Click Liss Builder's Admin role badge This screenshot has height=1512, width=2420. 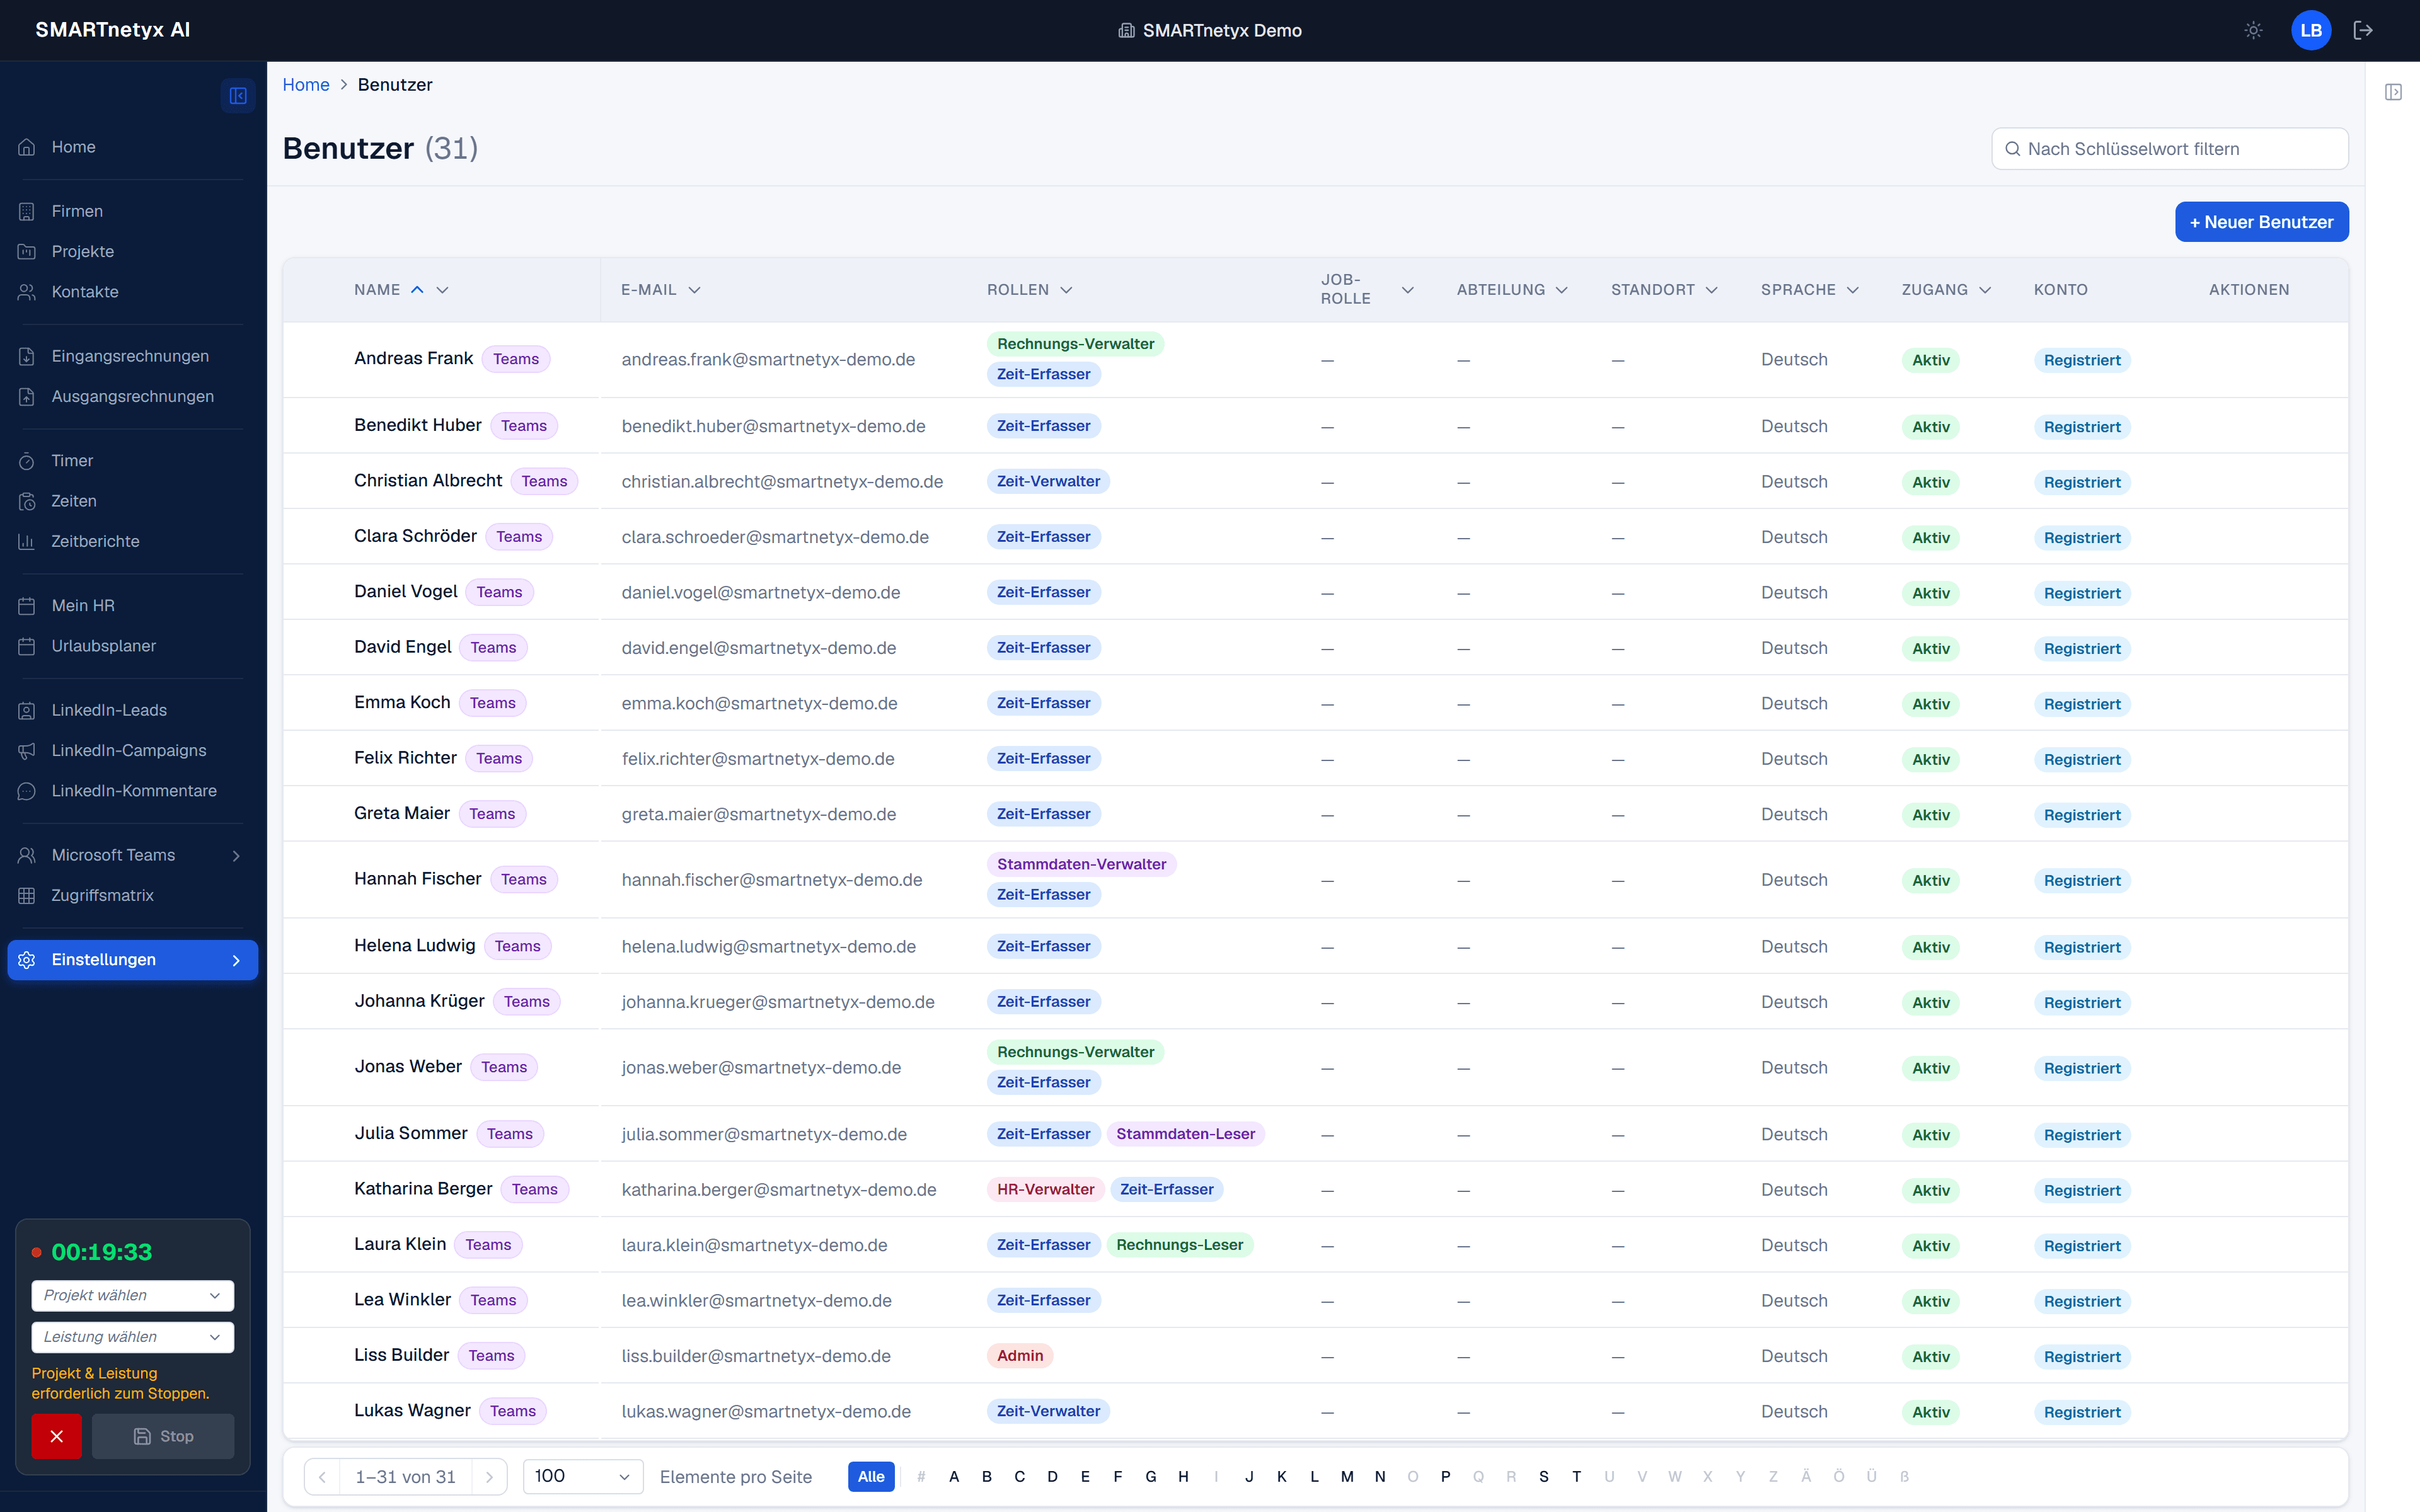(x=1019, y=1356)
